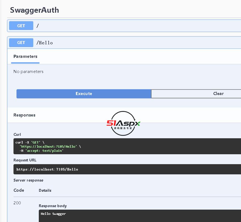Click the Request URL label
Screen dimensions: 241x222
(25, 160)
